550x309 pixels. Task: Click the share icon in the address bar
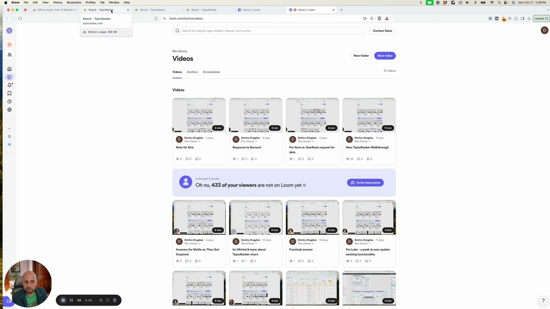pos(372,18)
